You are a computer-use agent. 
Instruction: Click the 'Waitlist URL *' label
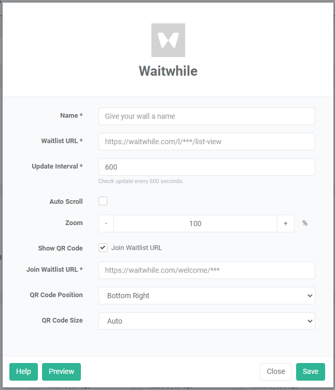click(62, 141)
